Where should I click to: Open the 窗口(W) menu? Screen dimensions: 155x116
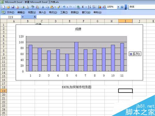[x=86, y=12]
